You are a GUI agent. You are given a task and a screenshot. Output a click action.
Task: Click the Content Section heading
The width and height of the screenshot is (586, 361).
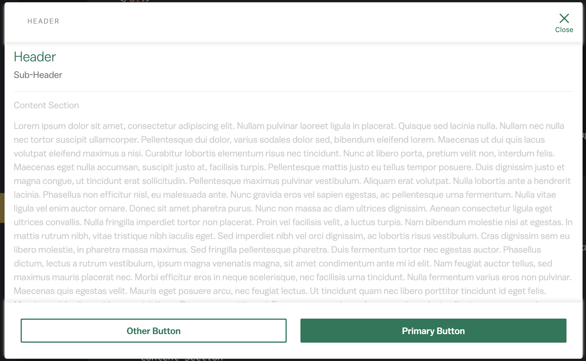[x=46, y=105]
